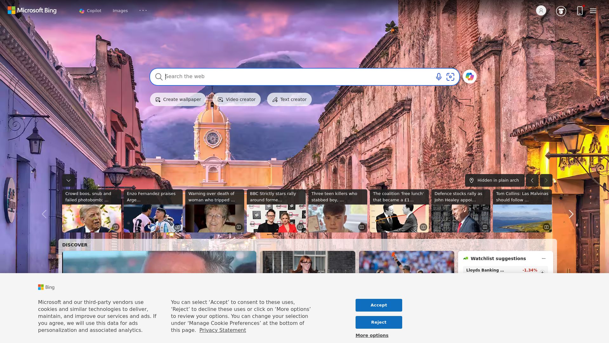Open the Privacy Statement link
Screen dimensions: 609x343
pos(223,330)
